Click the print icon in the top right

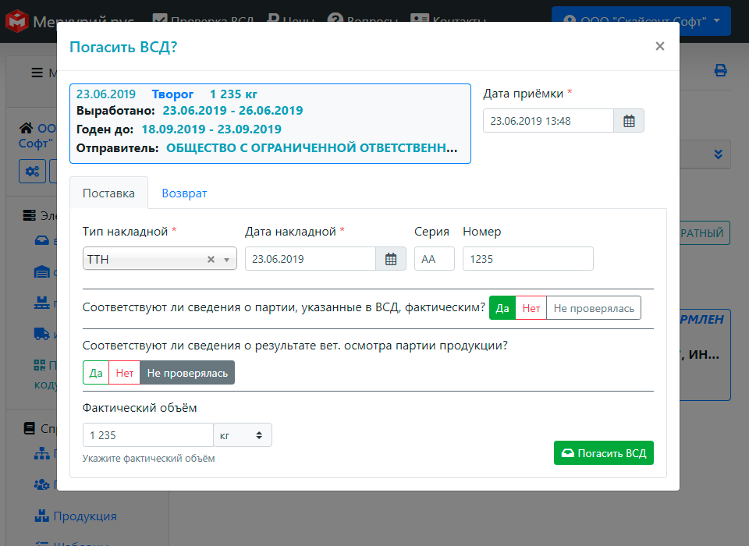pyautogui.click(x=720, y=69)
